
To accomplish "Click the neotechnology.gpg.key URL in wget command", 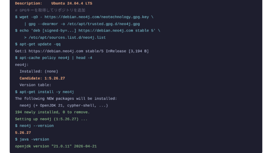I will [96, 17].
